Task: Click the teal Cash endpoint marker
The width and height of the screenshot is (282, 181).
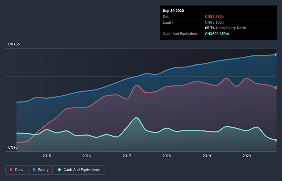Action: [276, 140]
